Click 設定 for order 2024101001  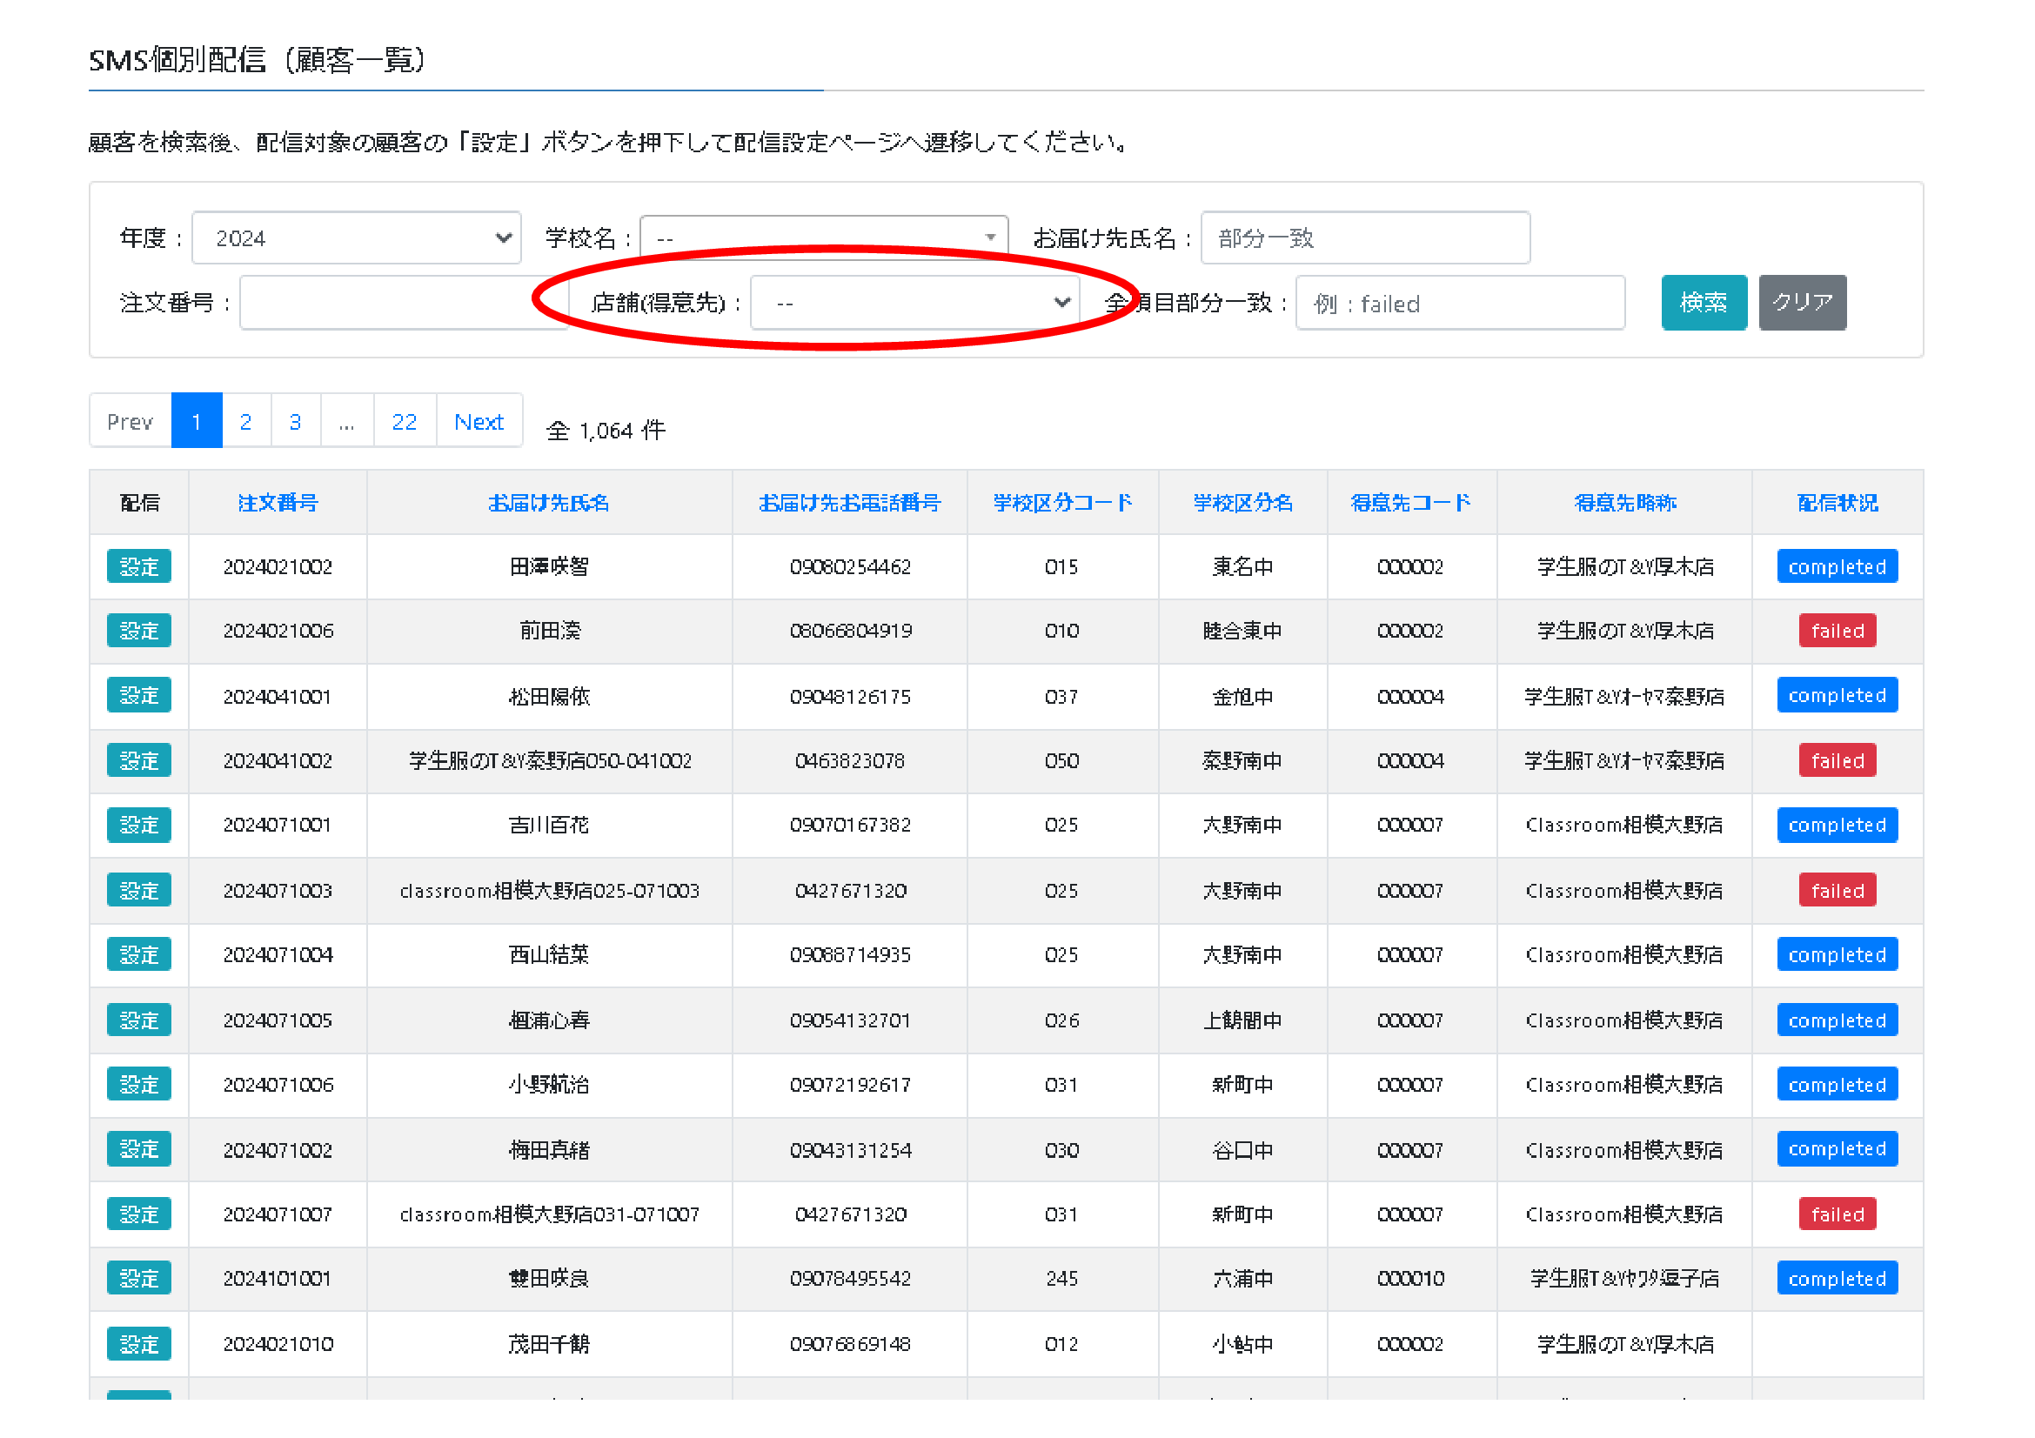click(139, 1279)
